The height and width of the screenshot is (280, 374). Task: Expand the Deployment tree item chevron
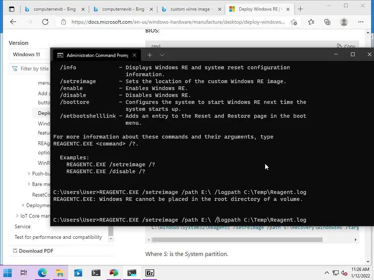[23, 205]
